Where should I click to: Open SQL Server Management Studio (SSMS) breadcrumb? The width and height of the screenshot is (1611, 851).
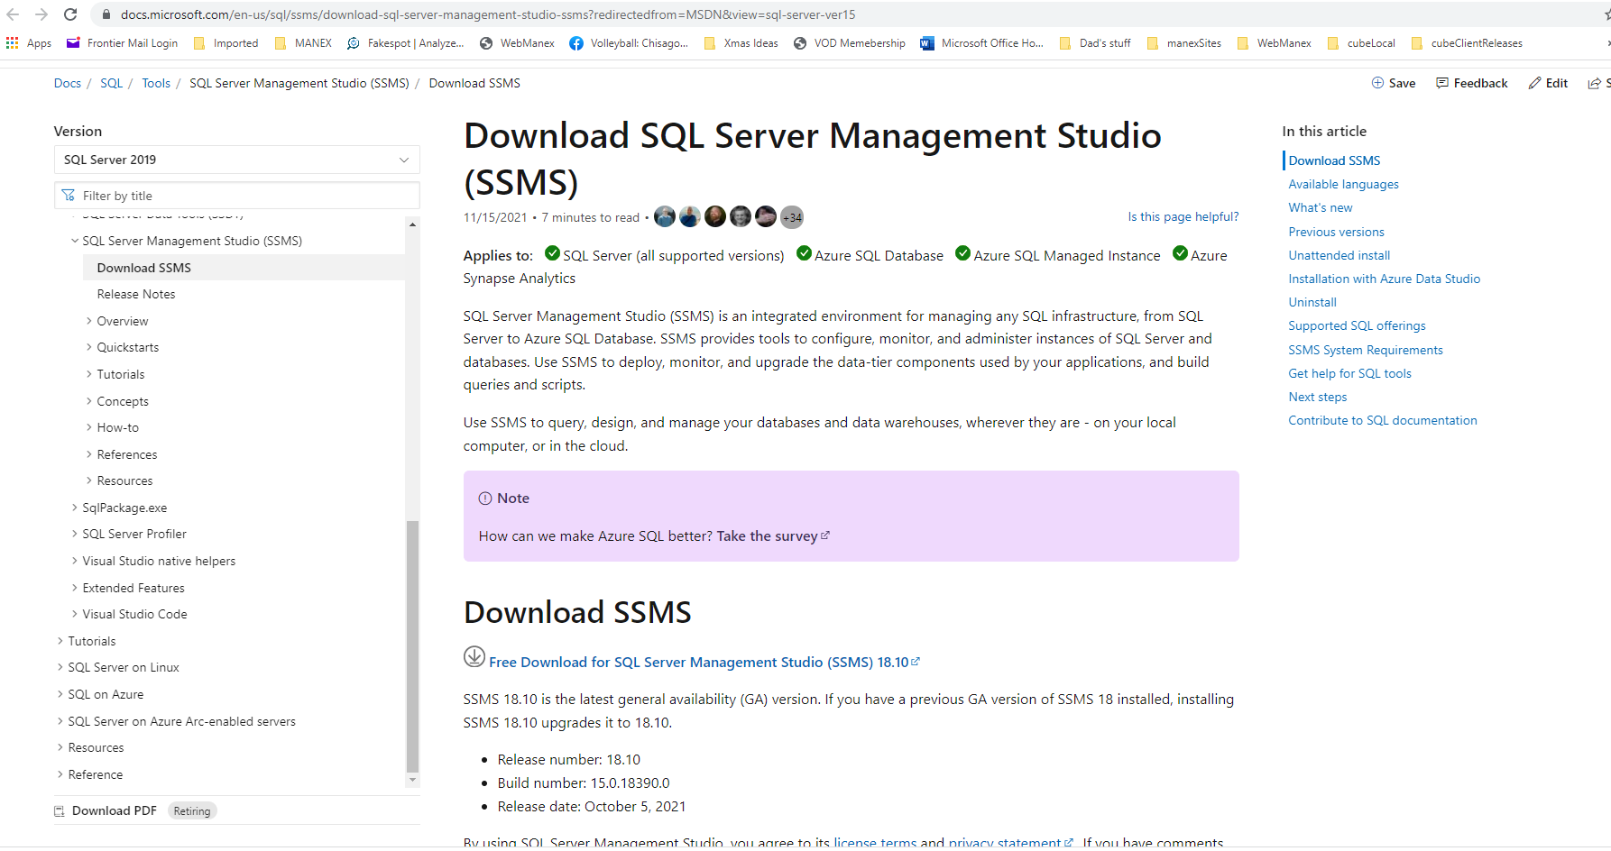click(299, 83)
